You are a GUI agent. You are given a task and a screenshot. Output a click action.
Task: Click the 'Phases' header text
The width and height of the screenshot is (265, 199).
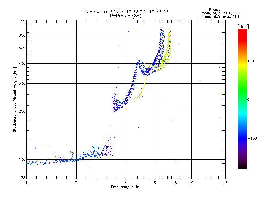pyautogui.click(x=214, y=10)
